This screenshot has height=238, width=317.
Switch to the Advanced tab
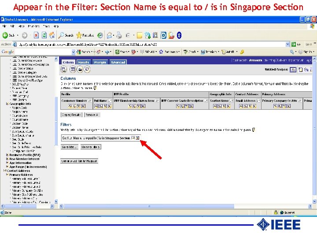click(118, 62)
